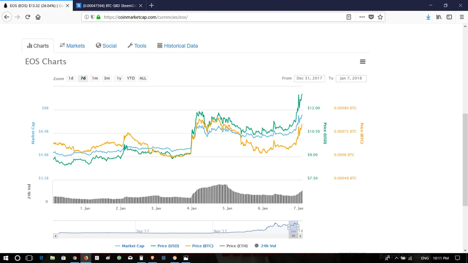Open the chart context hamburger menu
This screenshot has width=468, height=263.
pos(363,61)
